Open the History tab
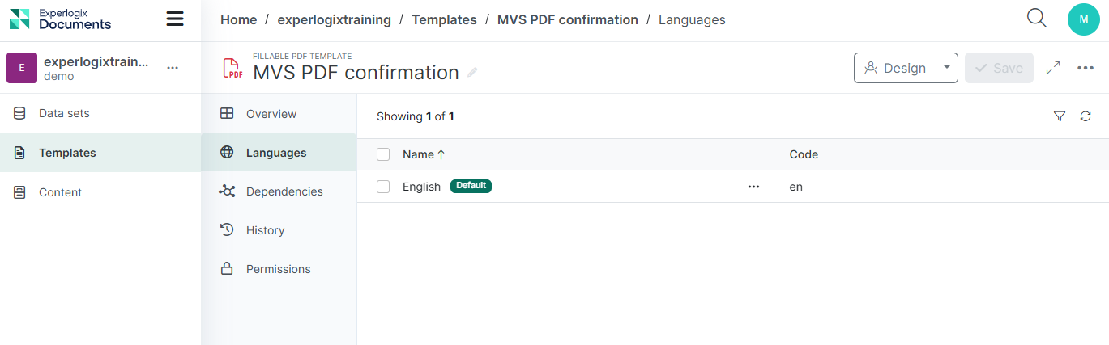This screenshot has width=1109, height=345. [265, 230]
